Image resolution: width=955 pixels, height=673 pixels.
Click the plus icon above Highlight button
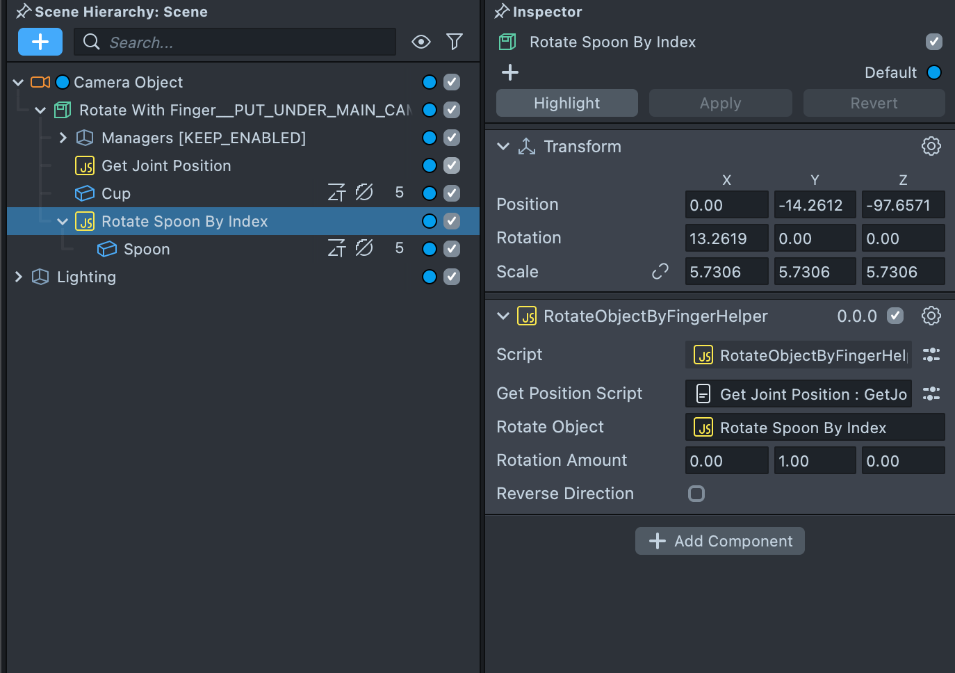click(x=510, y=72)
